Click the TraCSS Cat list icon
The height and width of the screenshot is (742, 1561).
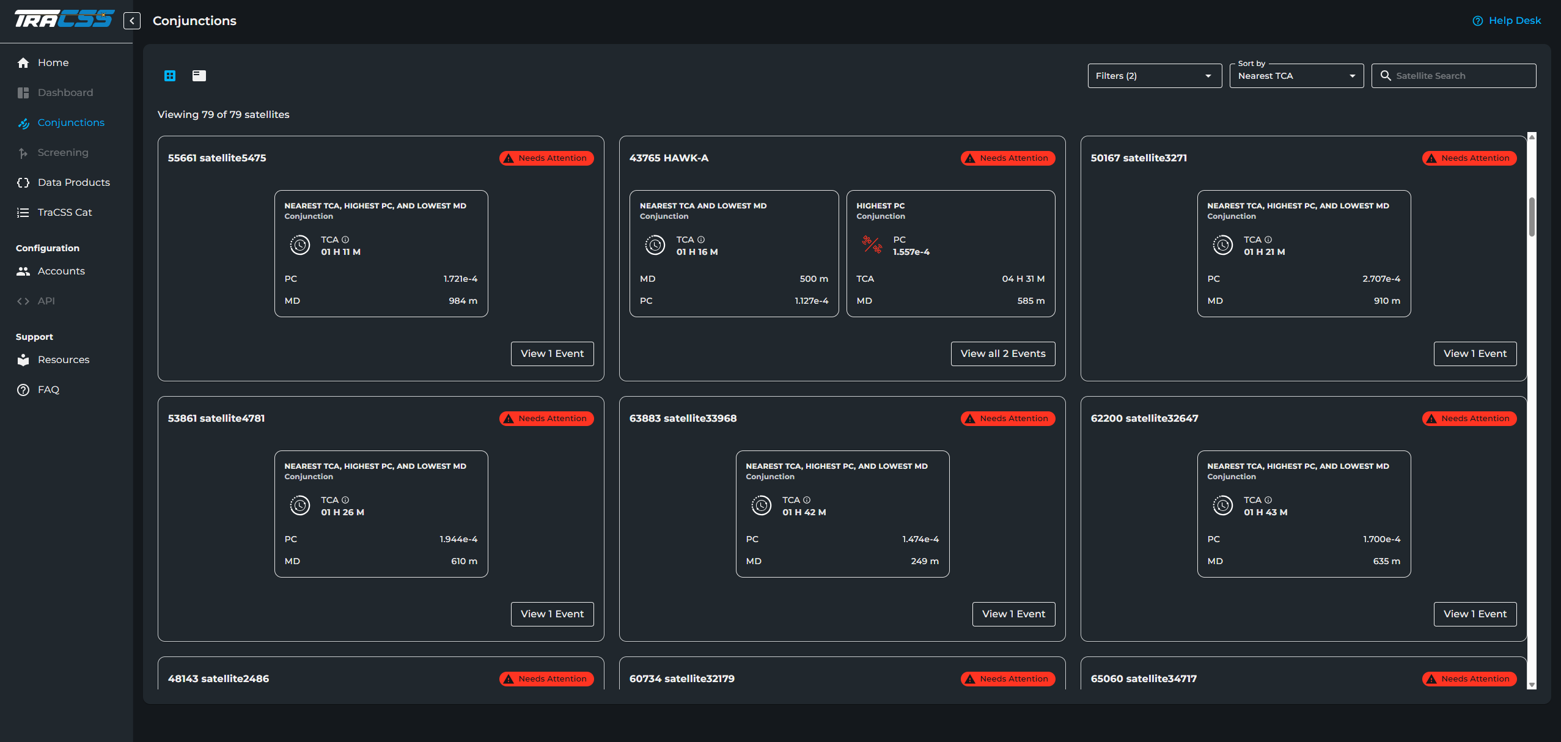click(x=23, y=213)
